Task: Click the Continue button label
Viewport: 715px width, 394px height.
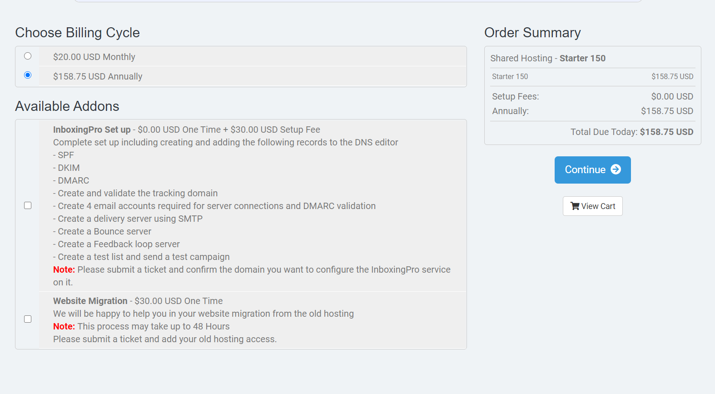Action: (585, 170)
